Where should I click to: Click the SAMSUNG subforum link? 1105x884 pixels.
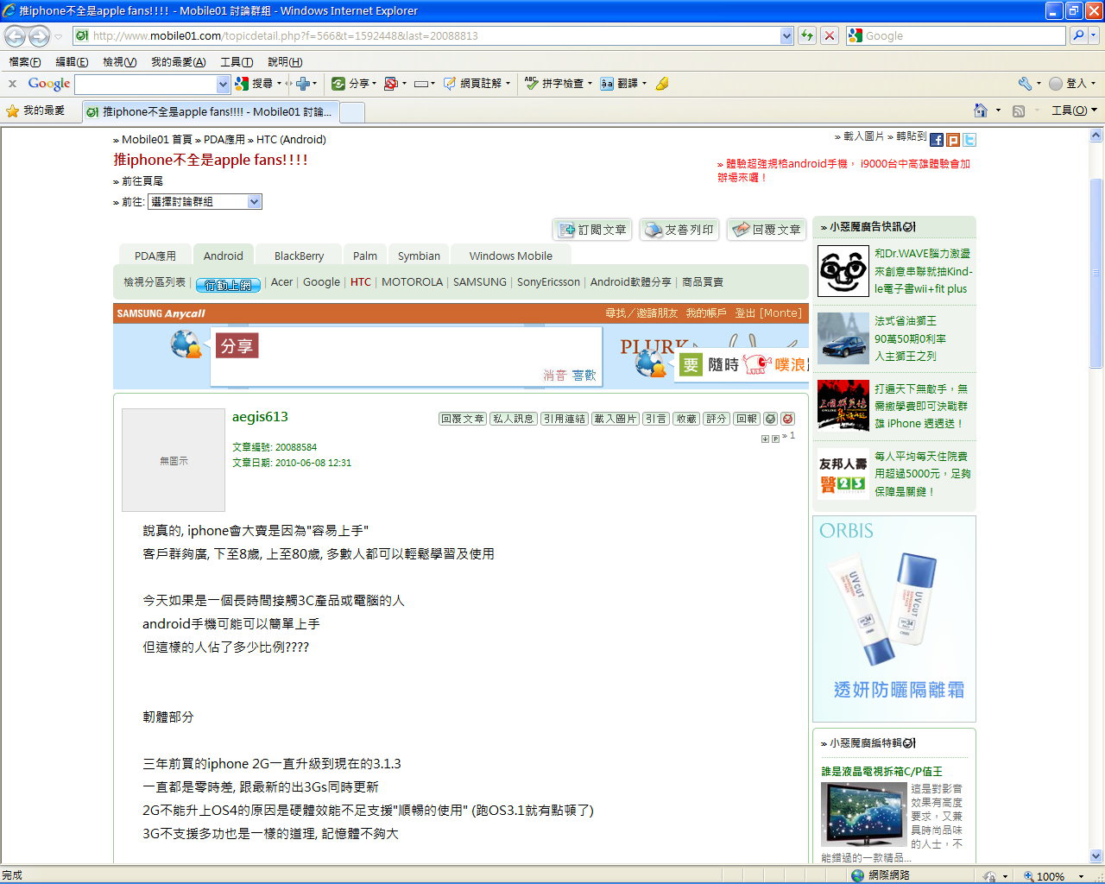[x=480, y=282]
